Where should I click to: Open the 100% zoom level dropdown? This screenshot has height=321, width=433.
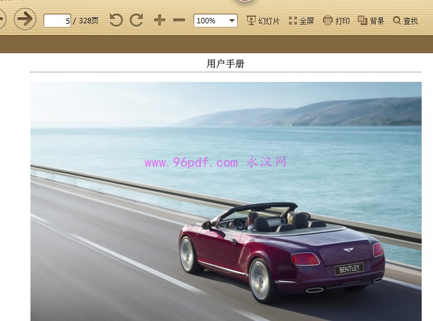(x=216, y=21)
